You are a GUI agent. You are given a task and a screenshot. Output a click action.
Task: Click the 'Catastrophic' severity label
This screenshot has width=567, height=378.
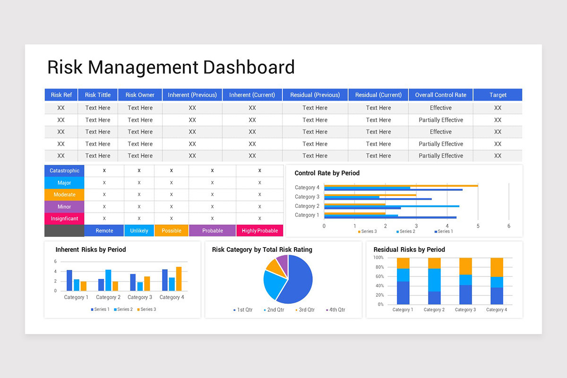pos(64,171)
